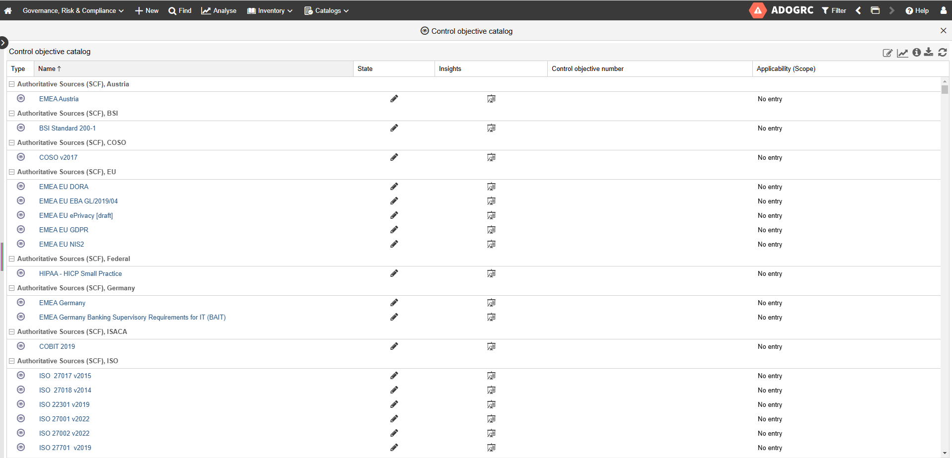952x458 pixels.
Task: Open insights icon for EMEA EU EBA GL/2019/04
Action: pos(491,201)
